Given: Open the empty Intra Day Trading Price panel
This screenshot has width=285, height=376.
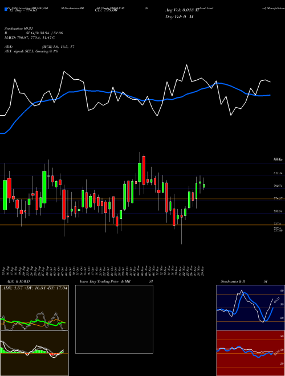Looking at the screenshot, I should 114,319.
